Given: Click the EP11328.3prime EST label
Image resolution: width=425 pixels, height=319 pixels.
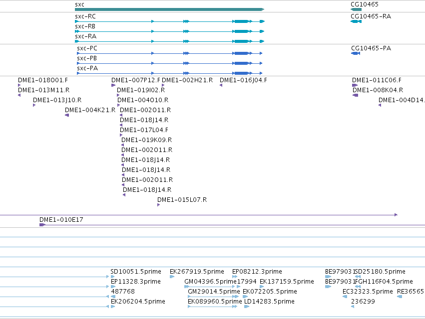Looking at the screenshot, I should 136,282.
